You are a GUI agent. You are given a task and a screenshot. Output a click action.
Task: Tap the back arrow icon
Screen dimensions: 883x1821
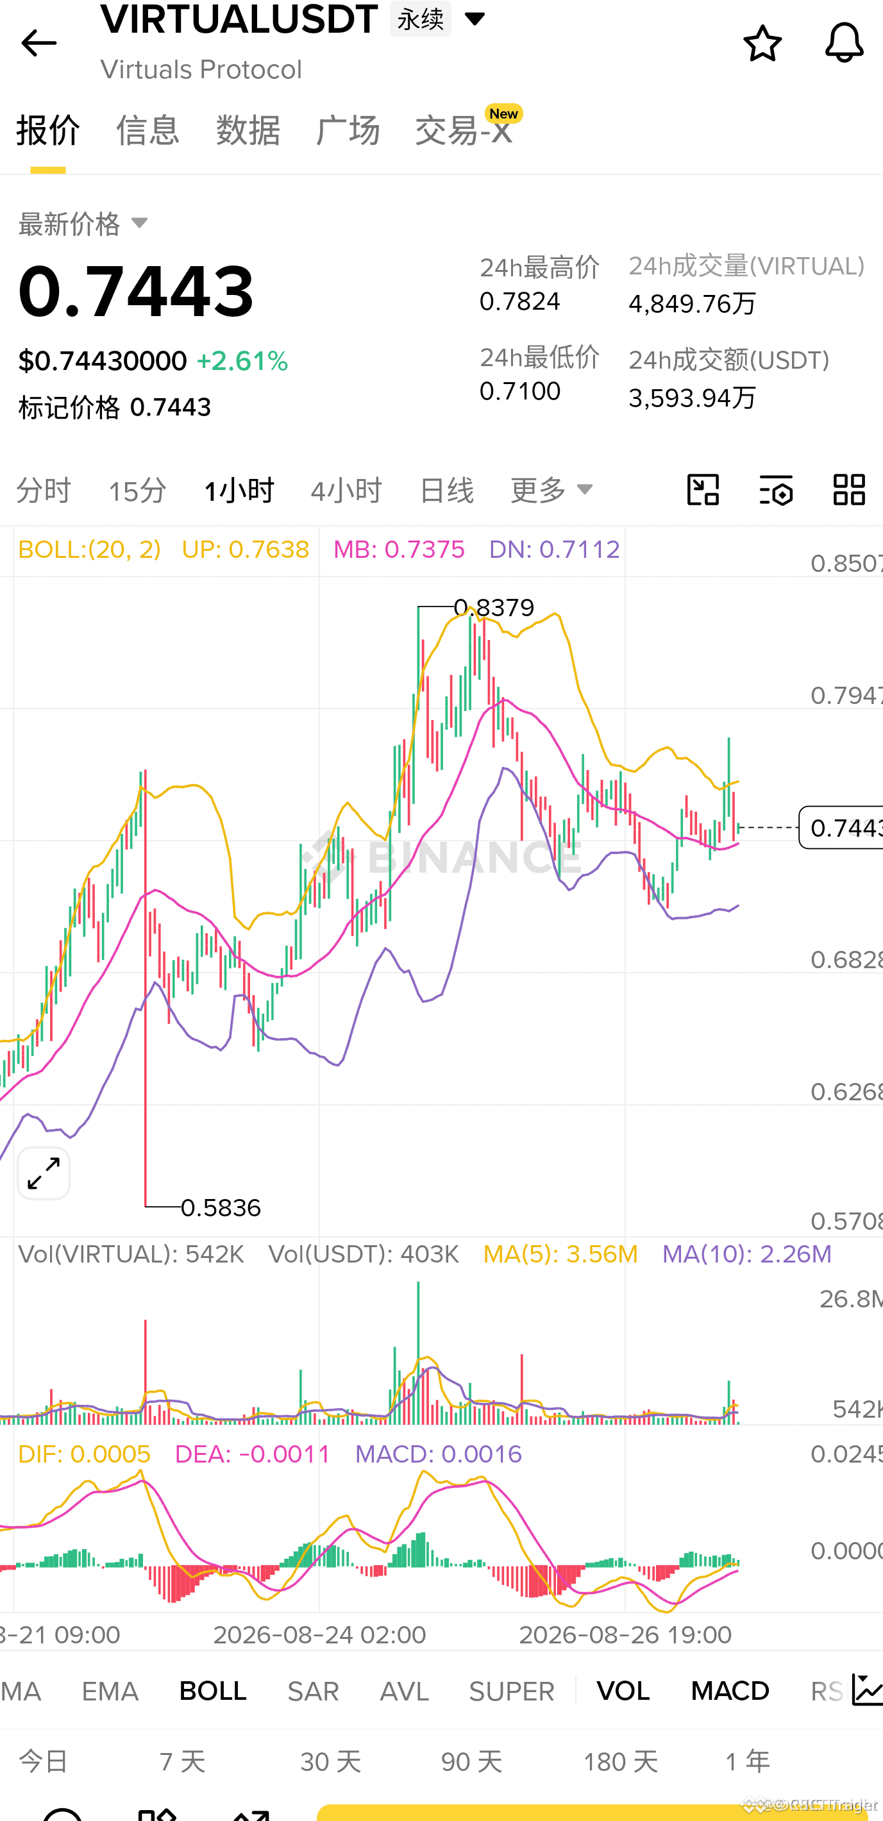tap(38, 43)
